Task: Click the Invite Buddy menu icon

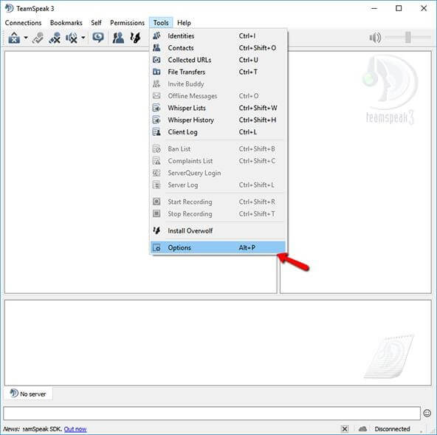Action: pos(156,83)
